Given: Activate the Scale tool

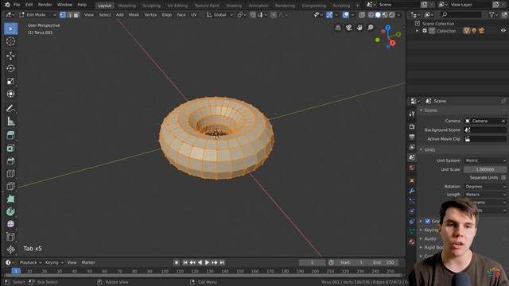Looking at the screenshot, I should (10, 81).
